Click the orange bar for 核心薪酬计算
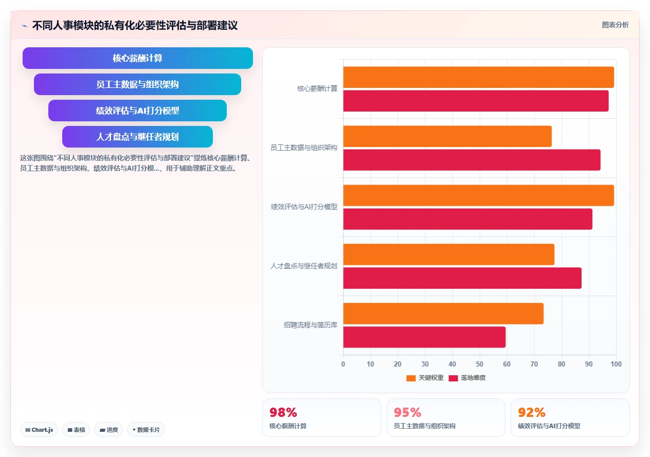 coord(479,77)
